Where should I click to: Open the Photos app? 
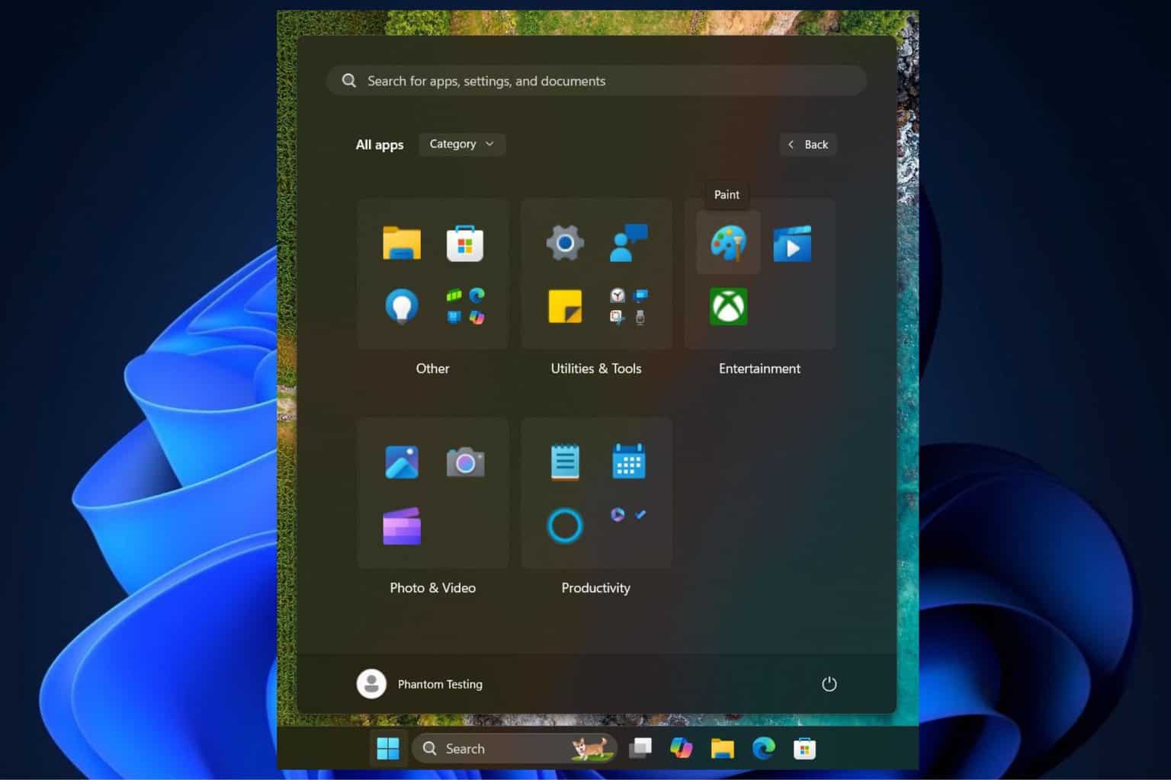tap(402, 462)
